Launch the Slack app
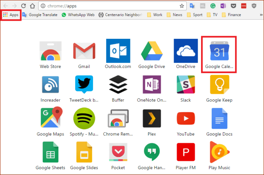 pos(186,88)
